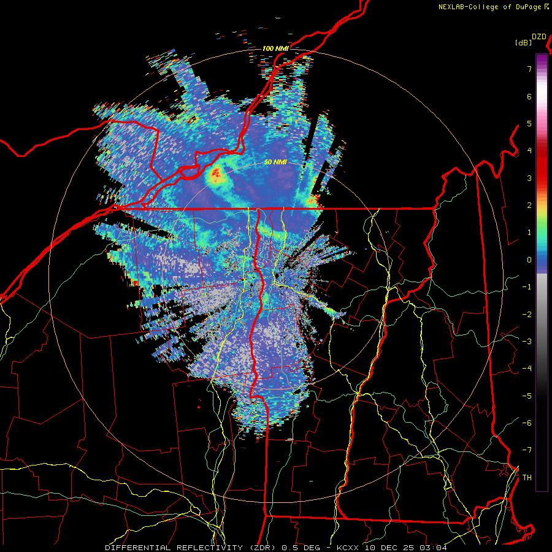Click the 6 dB label on the scale

(x=529, y=96)
